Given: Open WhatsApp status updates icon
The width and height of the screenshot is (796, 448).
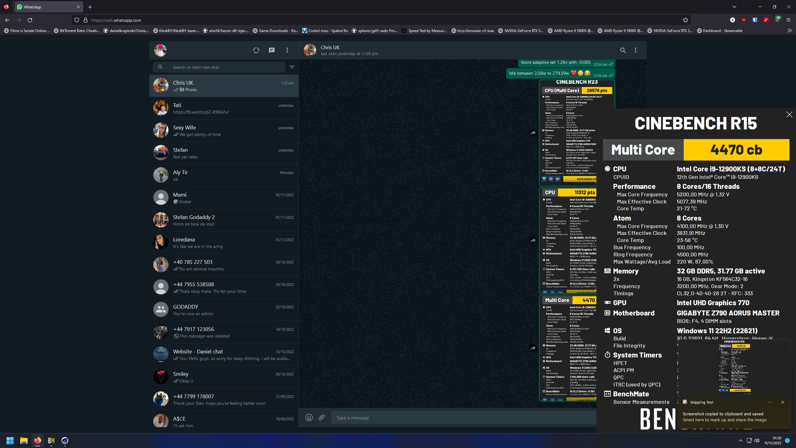Looking at the screenshot, I should pyautogui.click(x=256, y=50).
